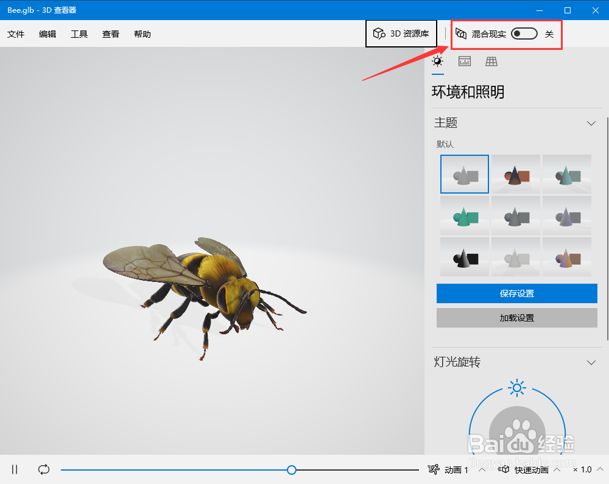
Task: Open the 3D 资源库 library button
Action: point(401,33)
